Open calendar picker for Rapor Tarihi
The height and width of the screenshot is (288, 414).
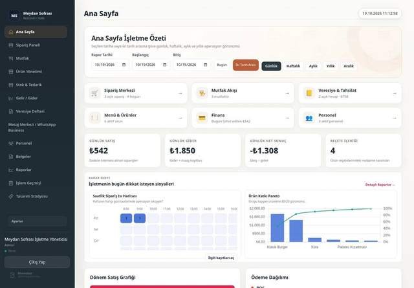(124, 65)
